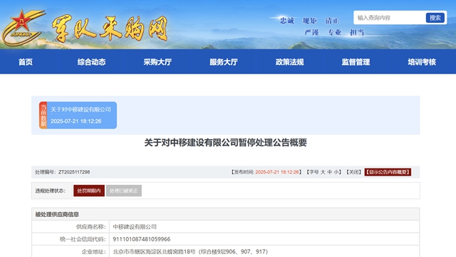Screen dimensions: 456x257
Task: Click the orange 当前数据 label tab
Action: (x=43, y=115)
